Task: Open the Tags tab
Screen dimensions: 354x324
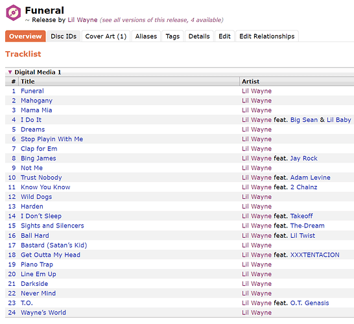Action: click(172, 36)
